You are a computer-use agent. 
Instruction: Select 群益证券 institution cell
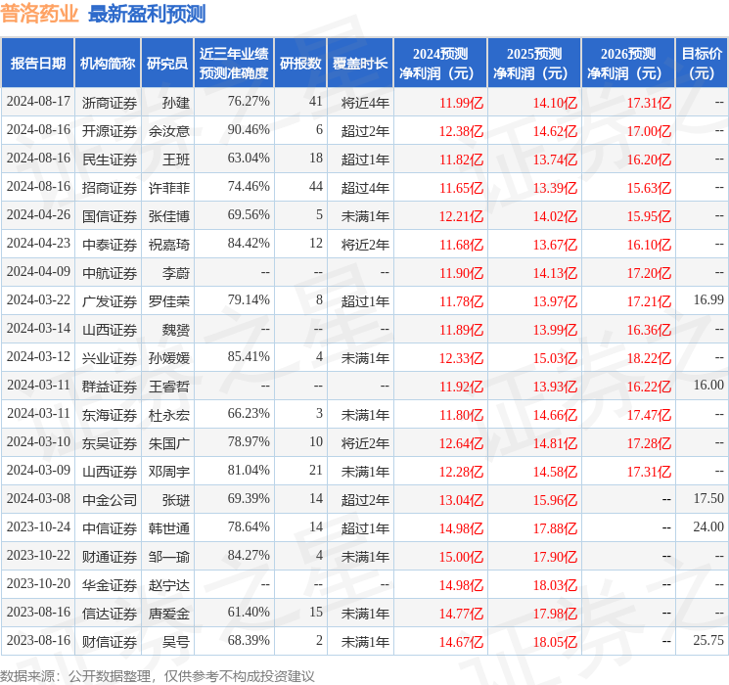(110, 386)
